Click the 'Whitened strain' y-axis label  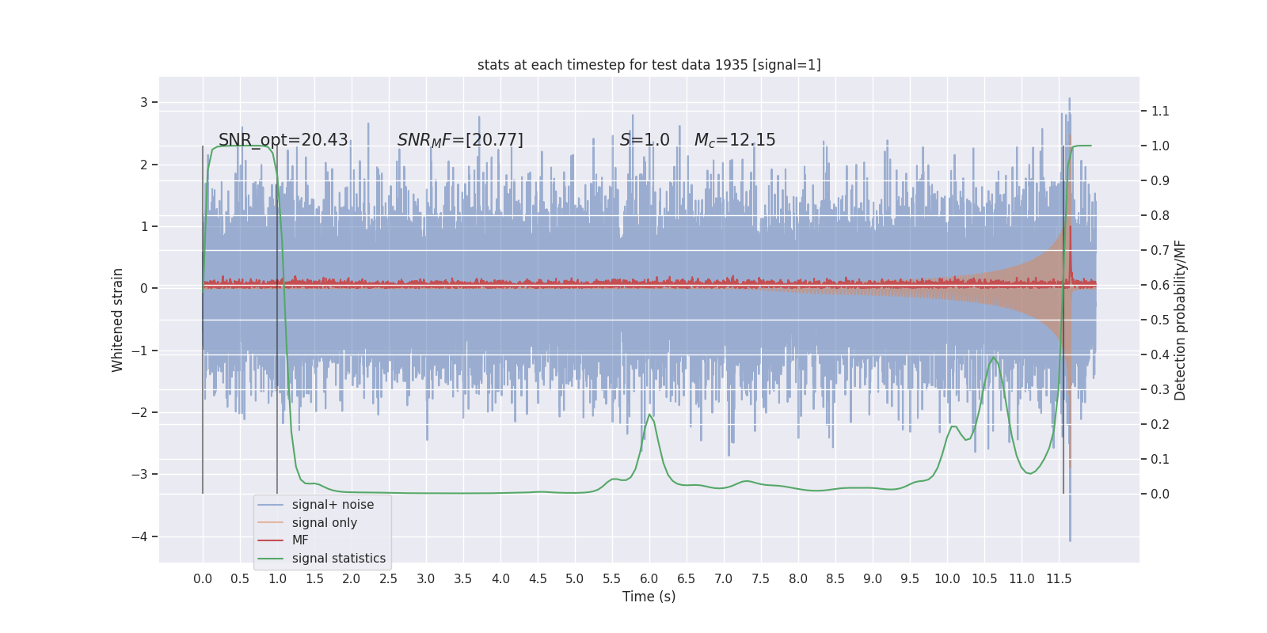pyautogui.click(x=118, y=320)
